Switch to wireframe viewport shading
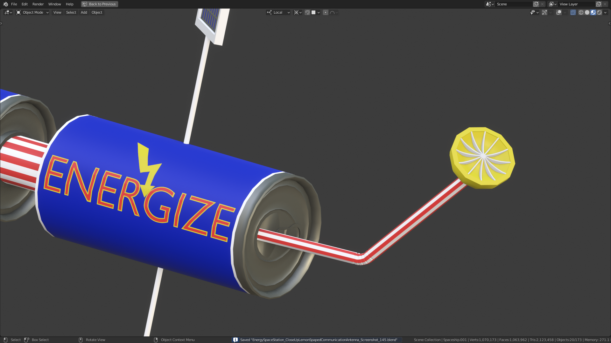 pyautogui.click(x=581, y=12)
